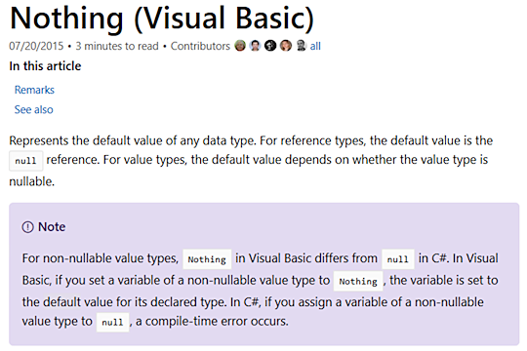
Task: Go to the See also section
Action: click(33, 109)
